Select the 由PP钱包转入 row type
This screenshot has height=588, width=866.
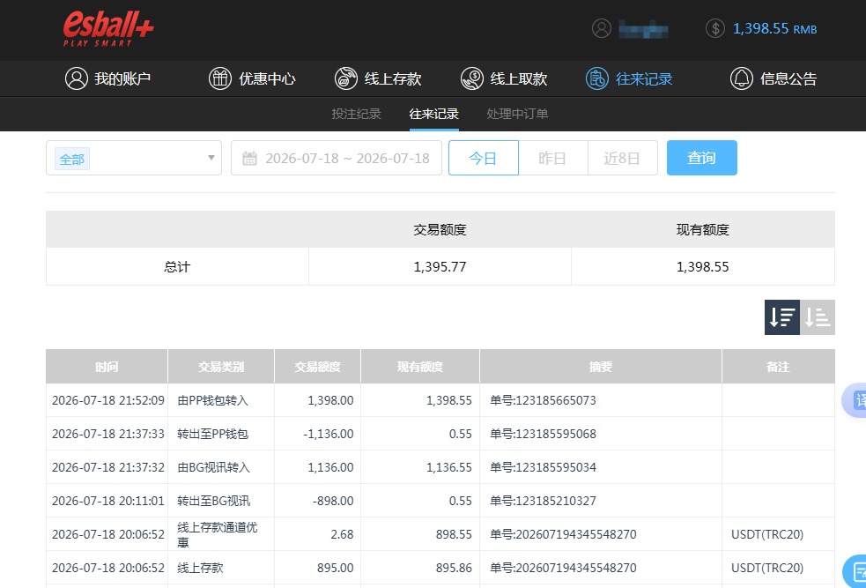212,400
